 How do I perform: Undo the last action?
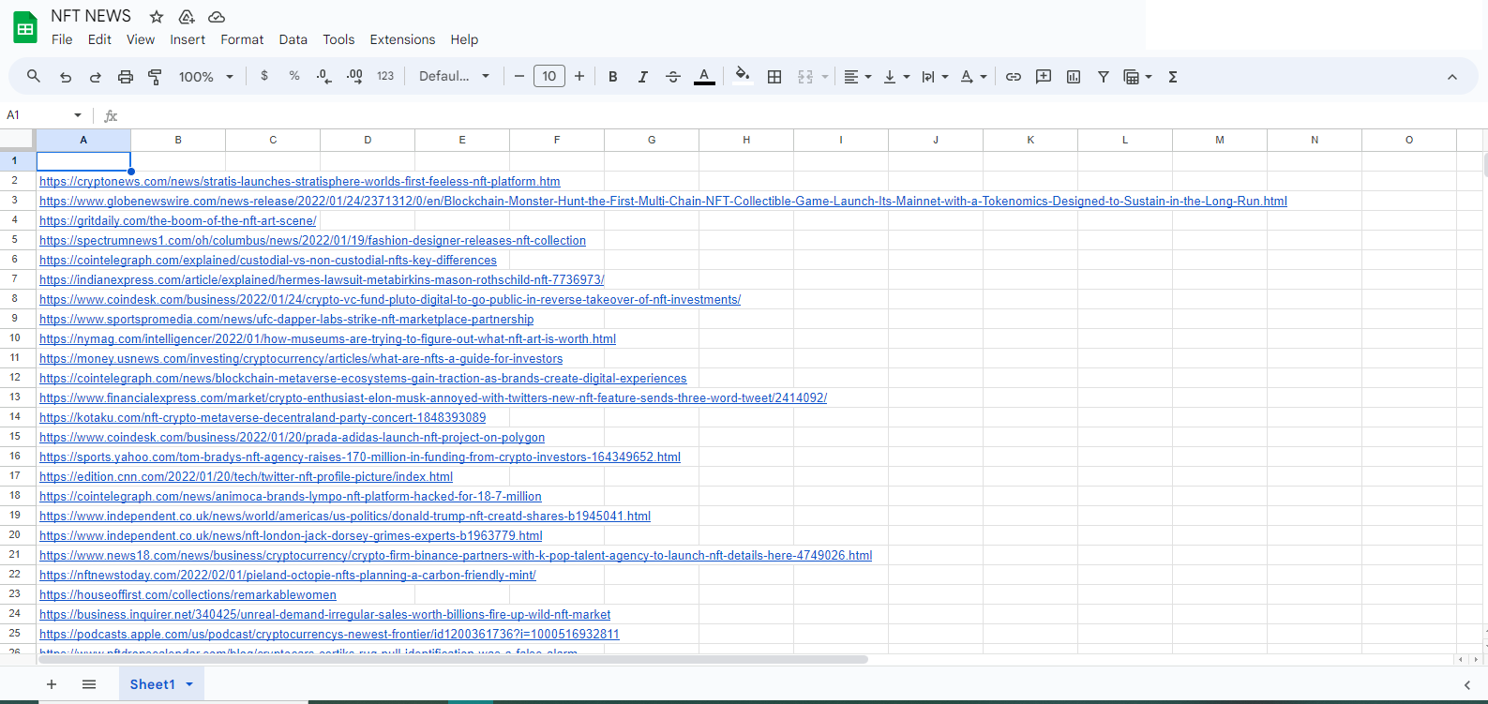click(66, 77)
